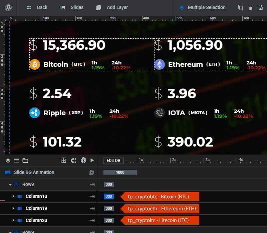Screen dimensions: 267x233
Task: Play the timeline animation
Action: click(x=92, y=160)
